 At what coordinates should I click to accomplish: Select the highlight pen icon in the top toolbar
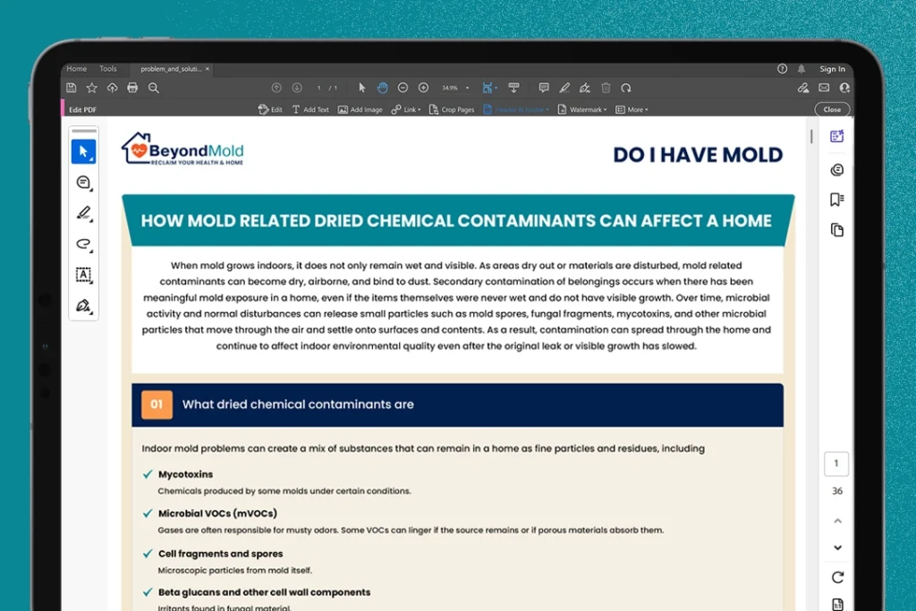tap(564, 89)
